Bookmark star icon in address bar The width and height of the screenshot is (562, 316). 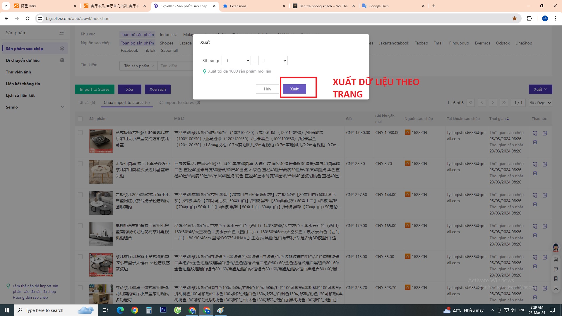(514, 18)
